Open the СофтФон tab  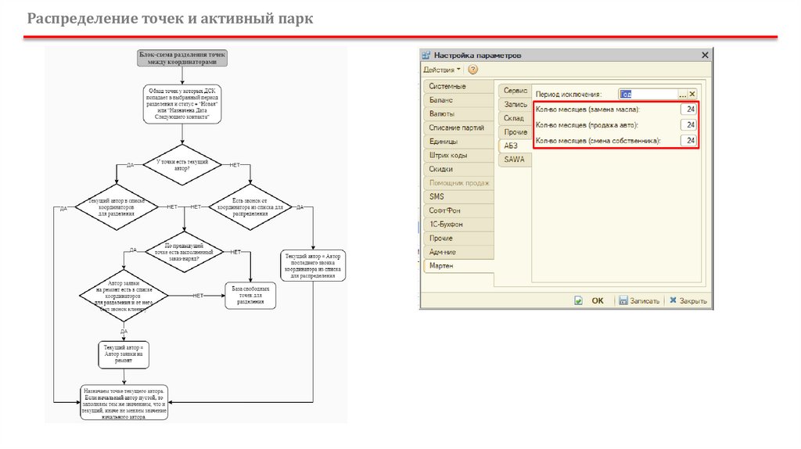click(458, 210)
